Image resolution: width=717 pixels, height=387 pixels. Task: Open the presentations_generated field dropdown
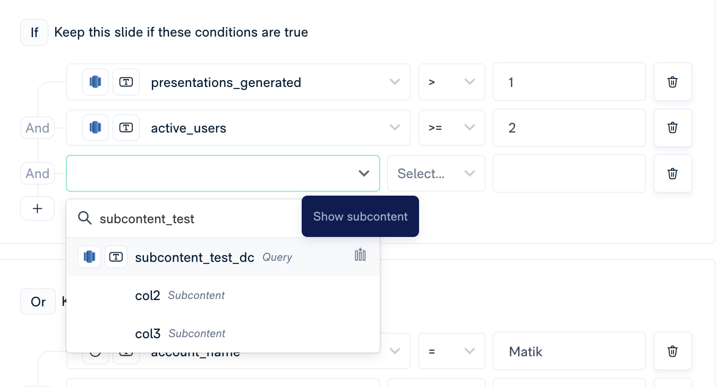pos(395,82)
